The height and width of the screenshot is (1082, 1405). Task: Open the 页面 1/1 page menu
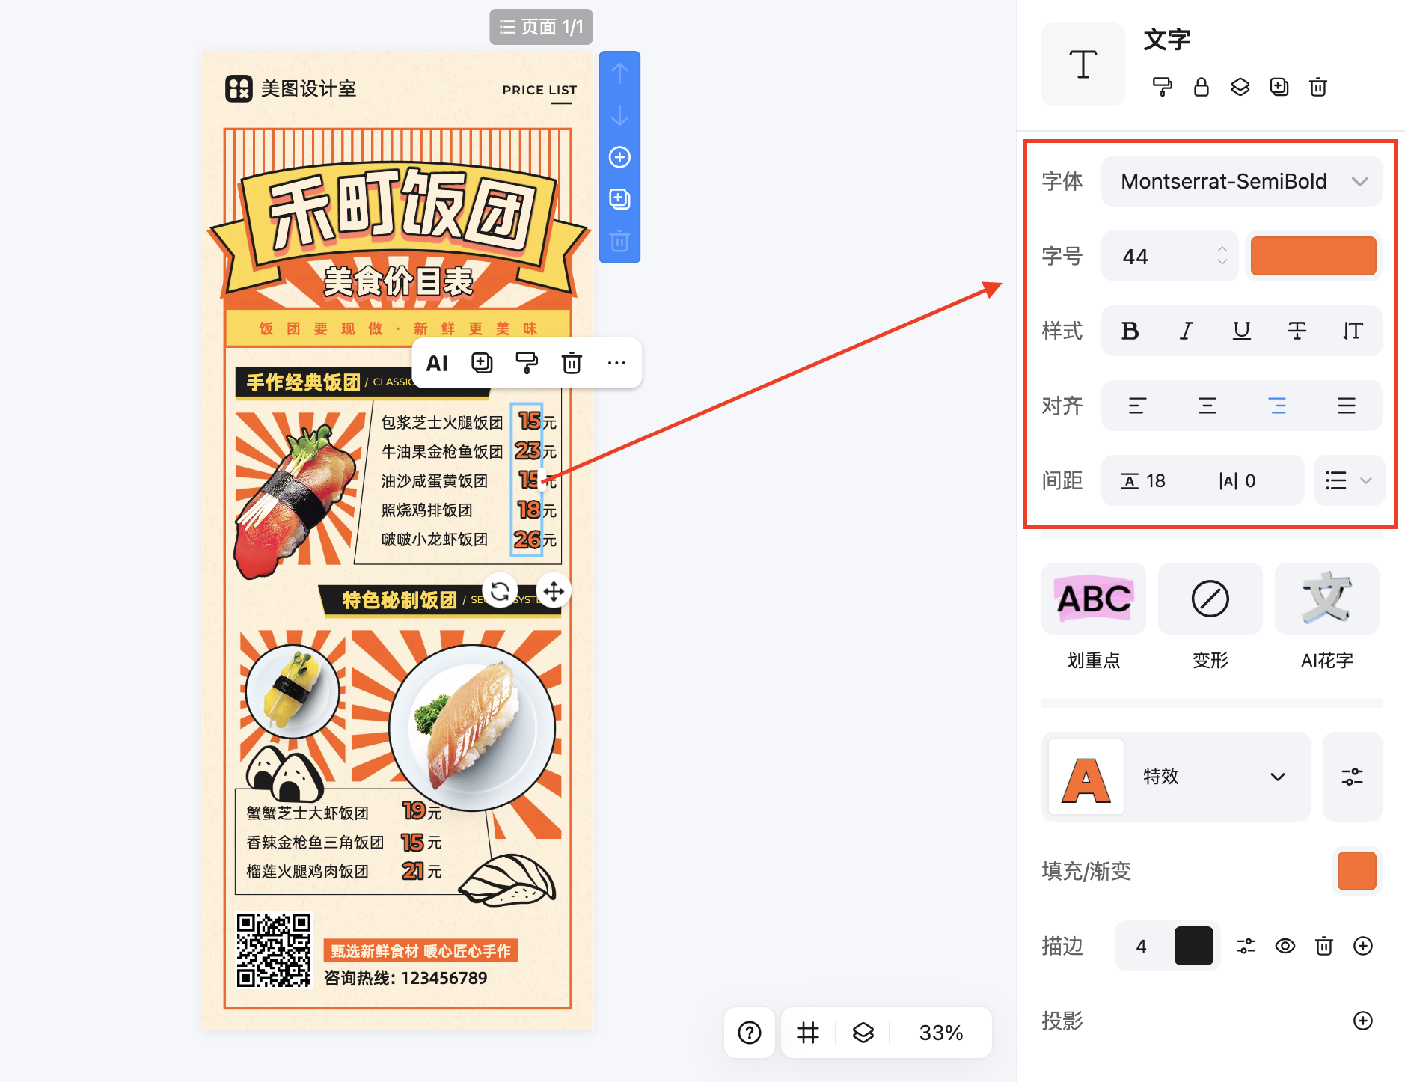[x=541, y=27]
